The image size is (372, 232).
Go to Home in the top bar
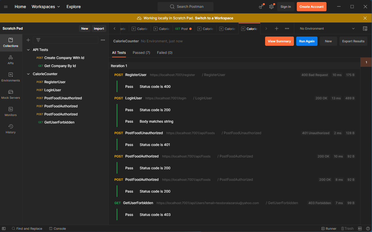click(x=20, y=7)
